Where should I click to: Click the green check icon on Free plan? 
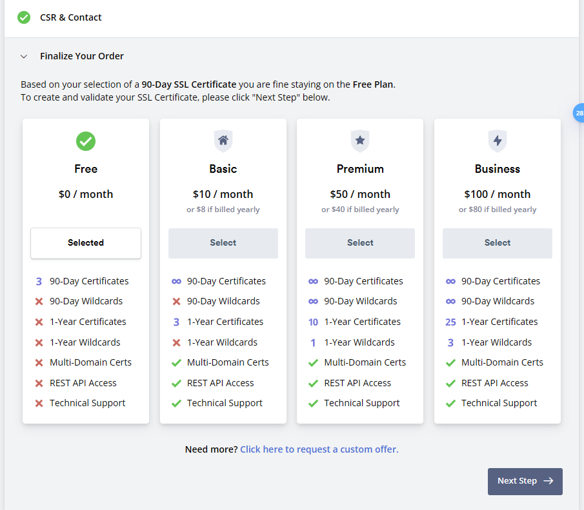click(86, 141)
